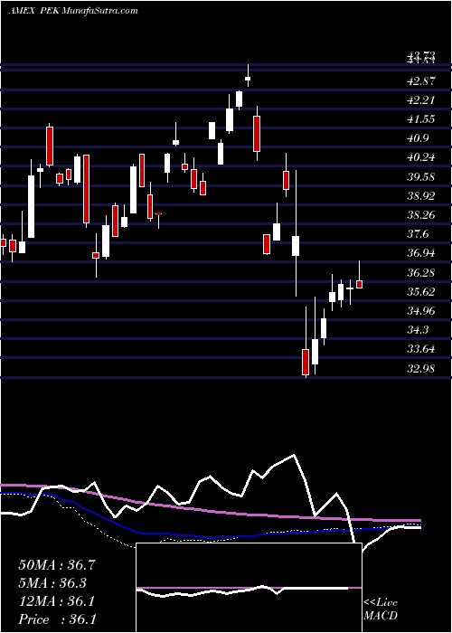Select the 36.28 price level label
This screenshot has width=452, height=633.
[x=421, y=272]
